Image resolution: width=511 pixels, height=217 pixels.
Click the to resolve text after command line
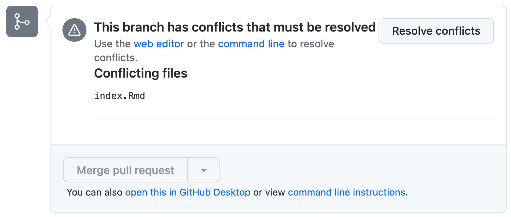pos(311,44)
